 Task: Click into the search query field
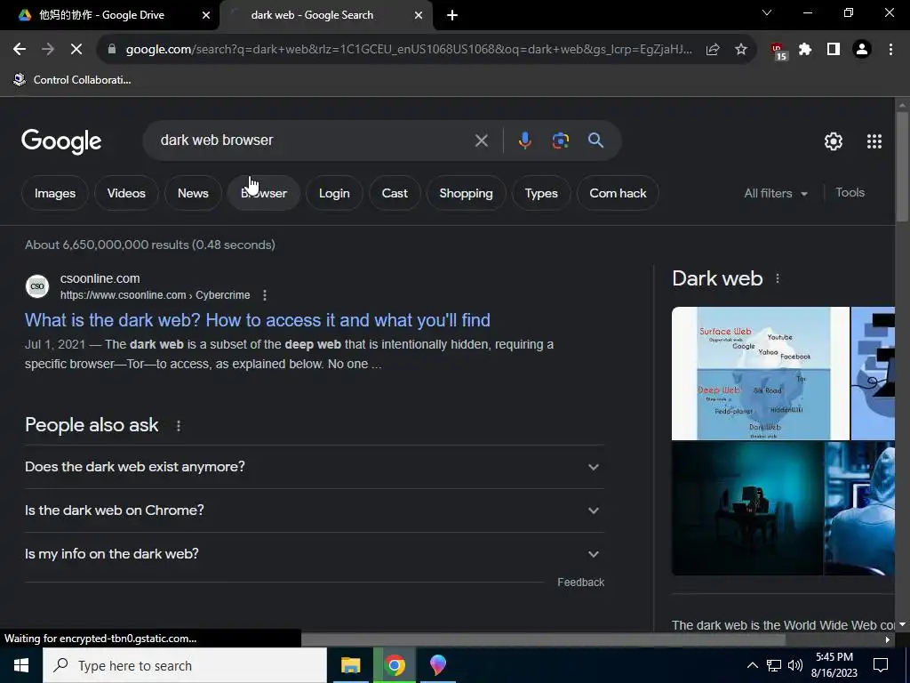point(314,141)
